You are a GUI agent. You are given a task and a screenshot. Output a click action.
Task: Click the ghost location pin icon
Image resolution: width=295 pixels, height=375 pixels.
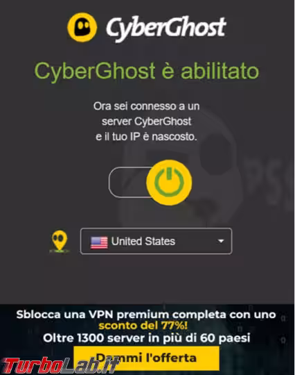coord(60,241)
